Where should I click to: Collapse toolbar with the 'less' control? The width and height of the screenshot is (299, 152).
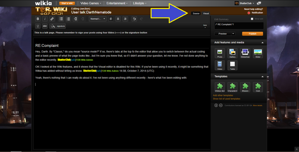205,26
